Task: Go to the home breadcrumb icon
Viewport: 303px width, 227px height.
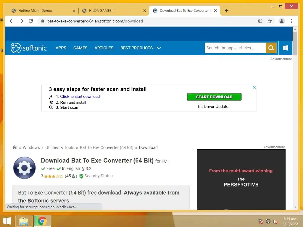Action: [x=15, y=147]
